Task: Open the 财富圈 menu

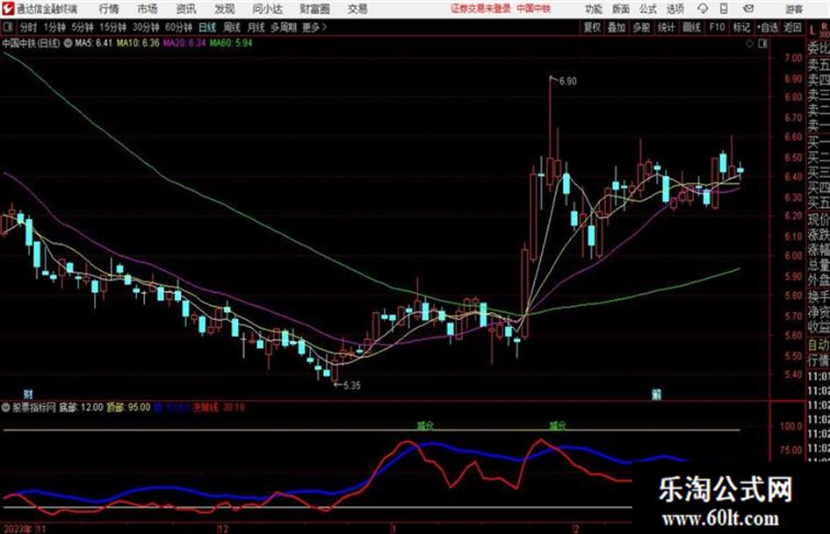Action: (x=314, y=9)
